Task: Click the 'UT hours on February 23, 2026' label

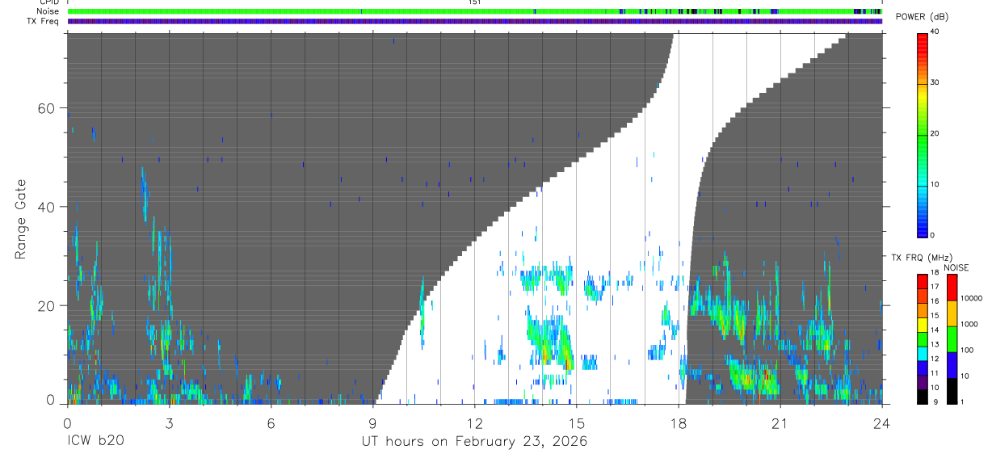Action: click(x=473, y=442)
